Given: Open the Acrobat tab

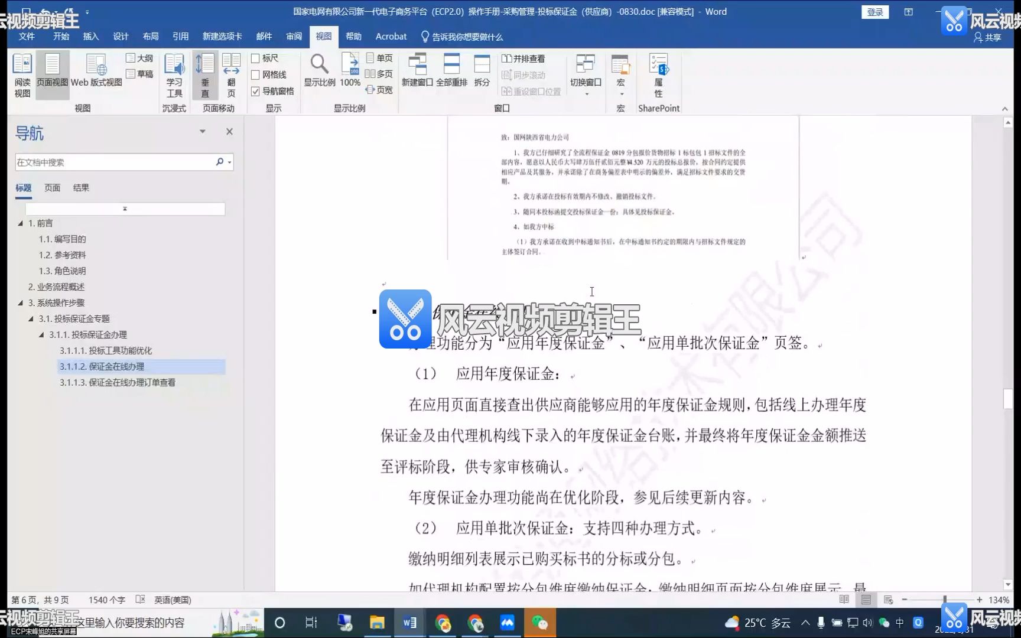Looking at the screenshot, I should (x=391, y=37).
